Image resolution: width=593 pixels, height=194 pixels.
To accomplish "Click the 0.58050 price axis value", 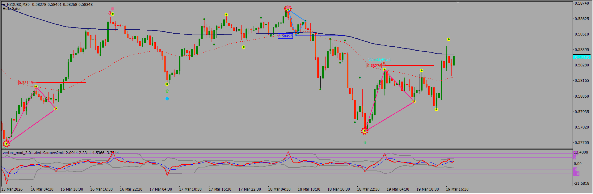I will click(582, 96).
